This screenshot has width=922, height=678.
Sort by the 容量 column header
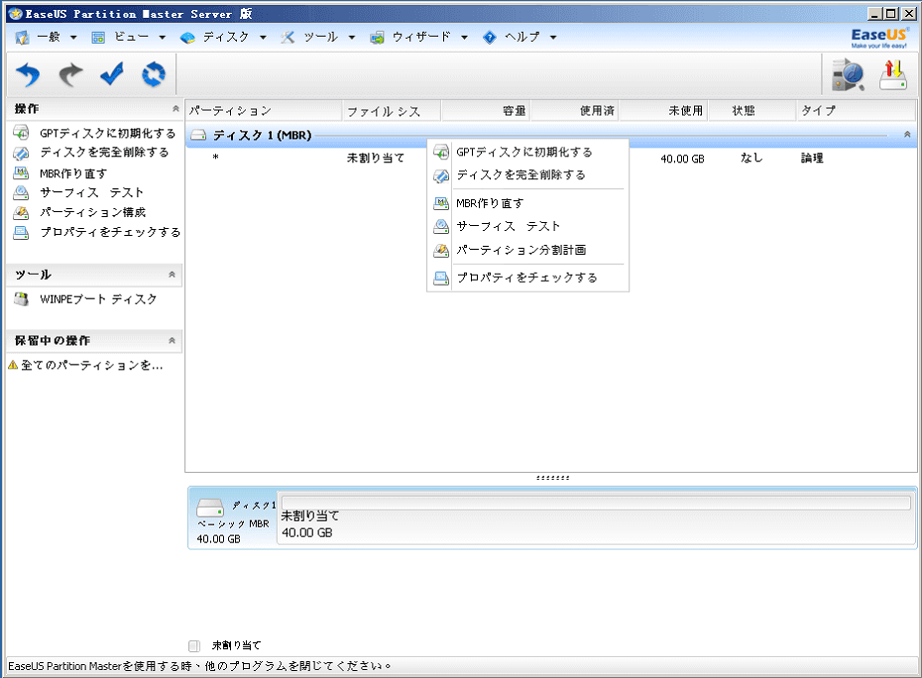pyautogui.click(x=486, y=111)
